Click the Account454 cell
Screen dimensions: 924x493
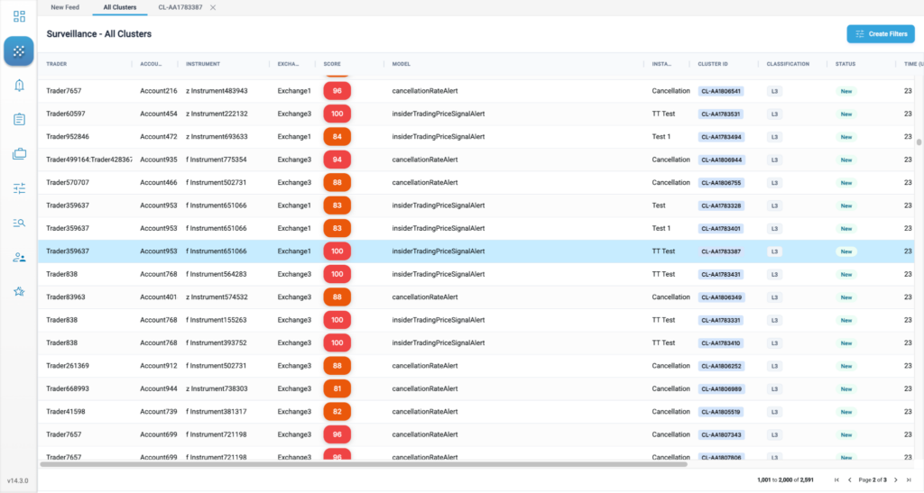click(x=159, y=114)
